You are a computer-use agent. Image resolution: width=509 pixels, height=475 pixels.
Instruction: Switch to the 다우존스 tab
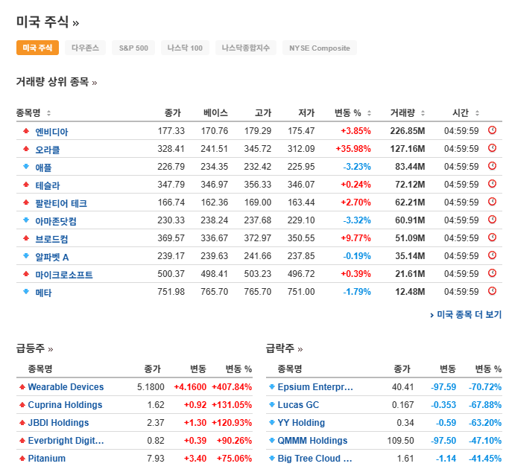point(85,48)
